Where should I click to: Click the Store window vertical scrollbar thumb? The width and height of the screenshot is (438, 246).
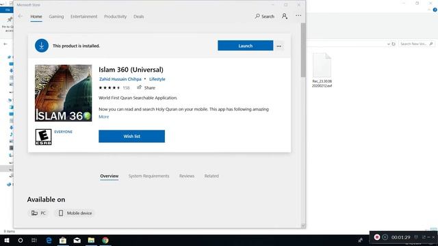pos(303,50)
